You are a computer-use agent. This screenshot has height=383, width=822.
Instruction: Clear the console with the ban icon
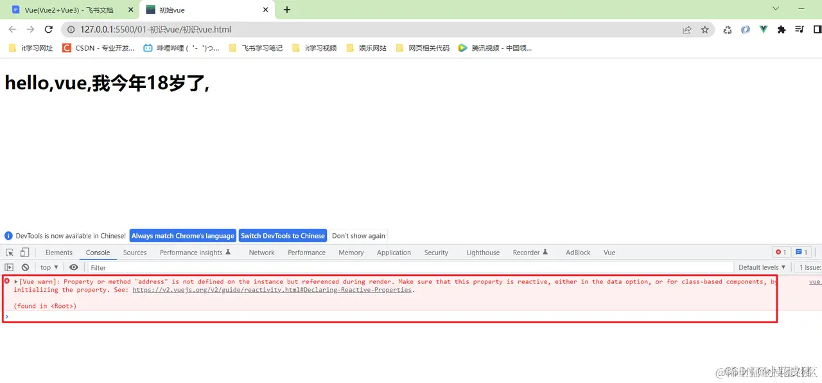click(x=25, y=267)
